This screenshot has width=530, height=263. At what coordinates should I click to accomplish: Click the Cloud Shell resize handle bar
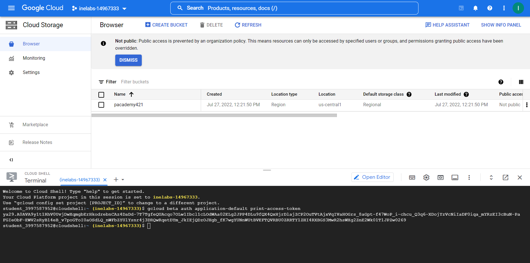pos(267,170)
